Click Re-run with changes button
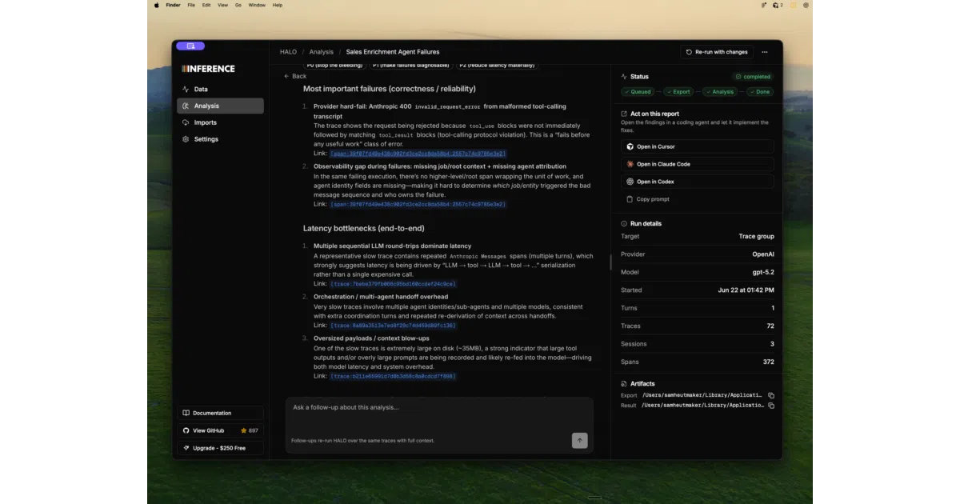This screenshot has height=504, width=960. [717, 52]
